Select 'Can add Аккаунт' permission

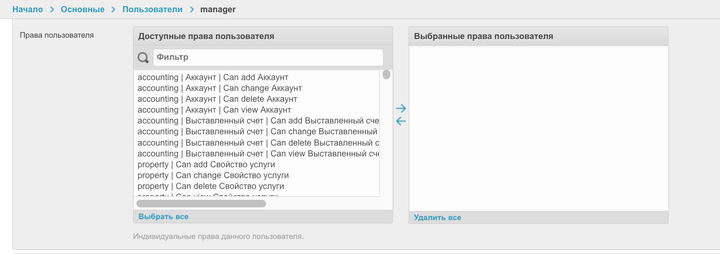(213, 77)
